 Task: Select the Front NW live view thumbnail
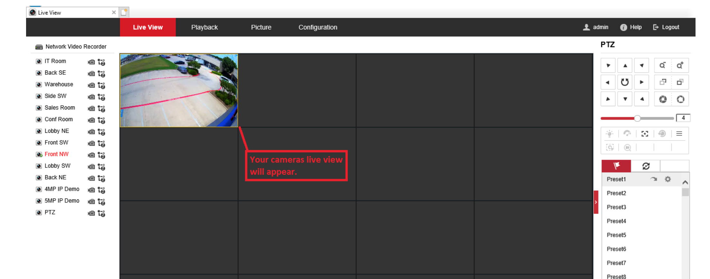(x=179, y=90)
